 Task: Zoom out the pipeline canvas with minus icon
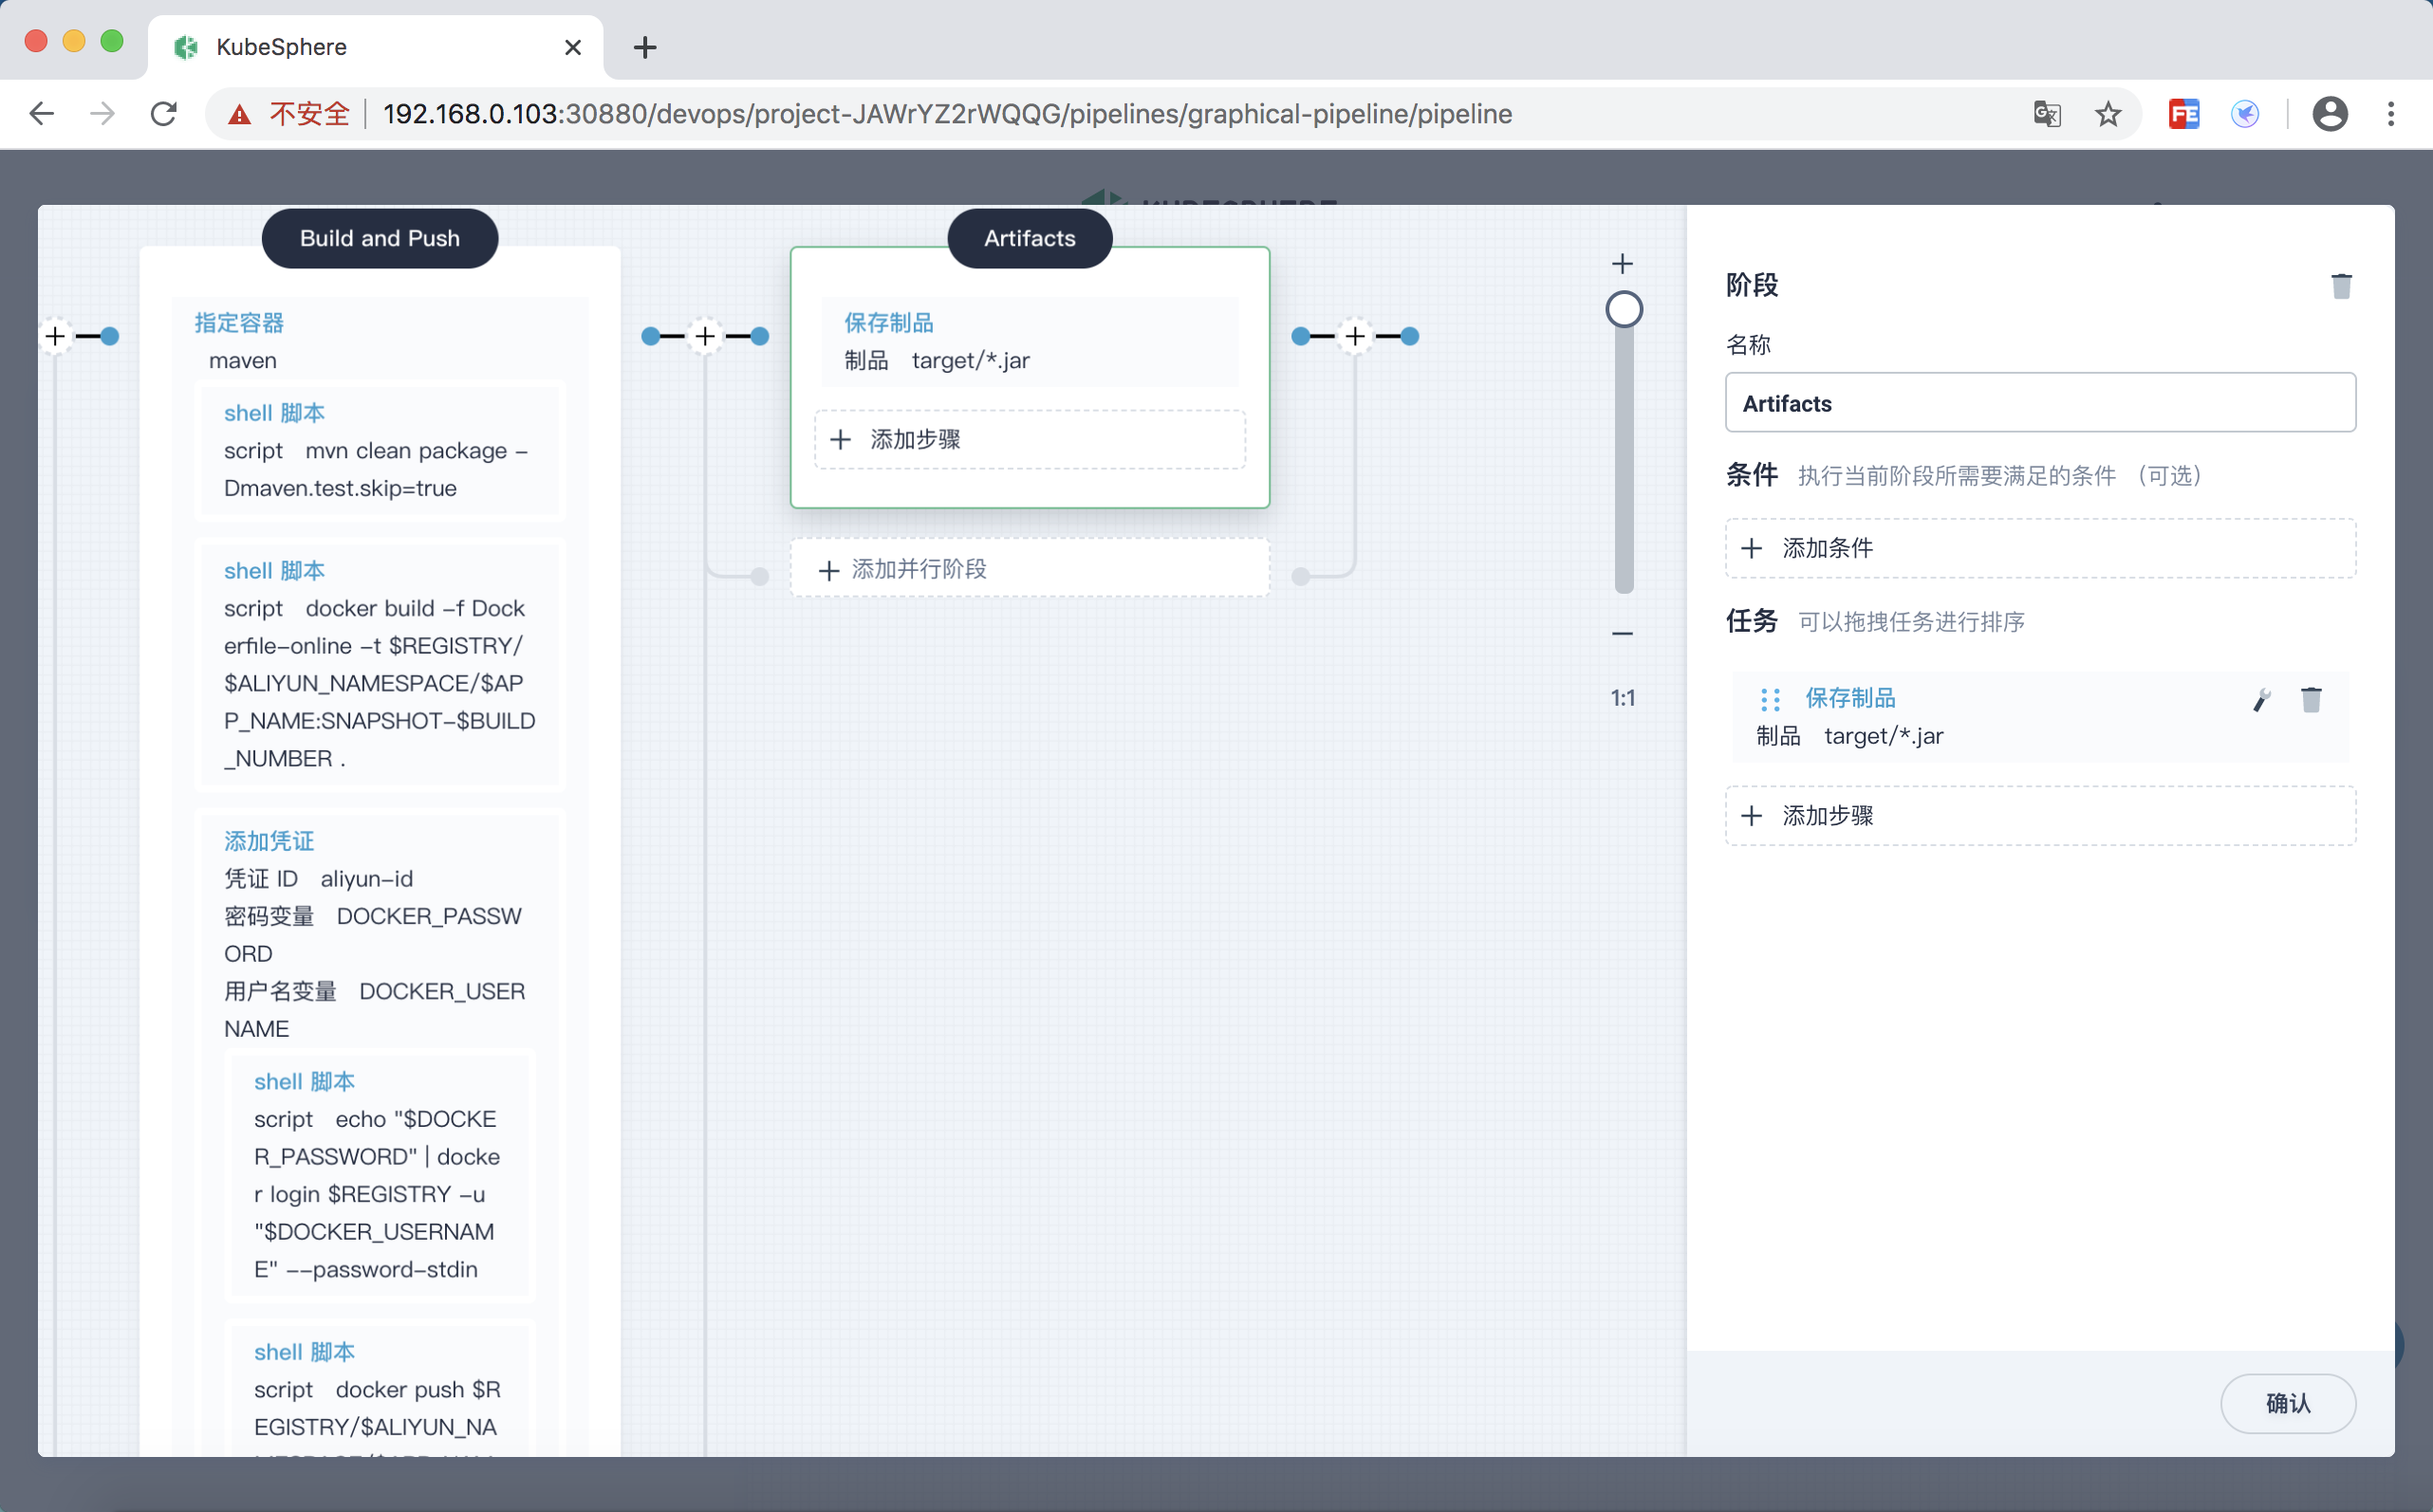pos(1623,633)
